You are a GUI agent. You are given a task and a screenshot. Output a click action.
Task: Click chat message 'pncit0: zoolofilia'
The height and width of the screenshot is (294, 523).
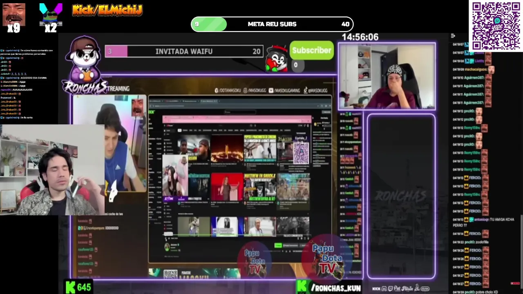(470, 242)
